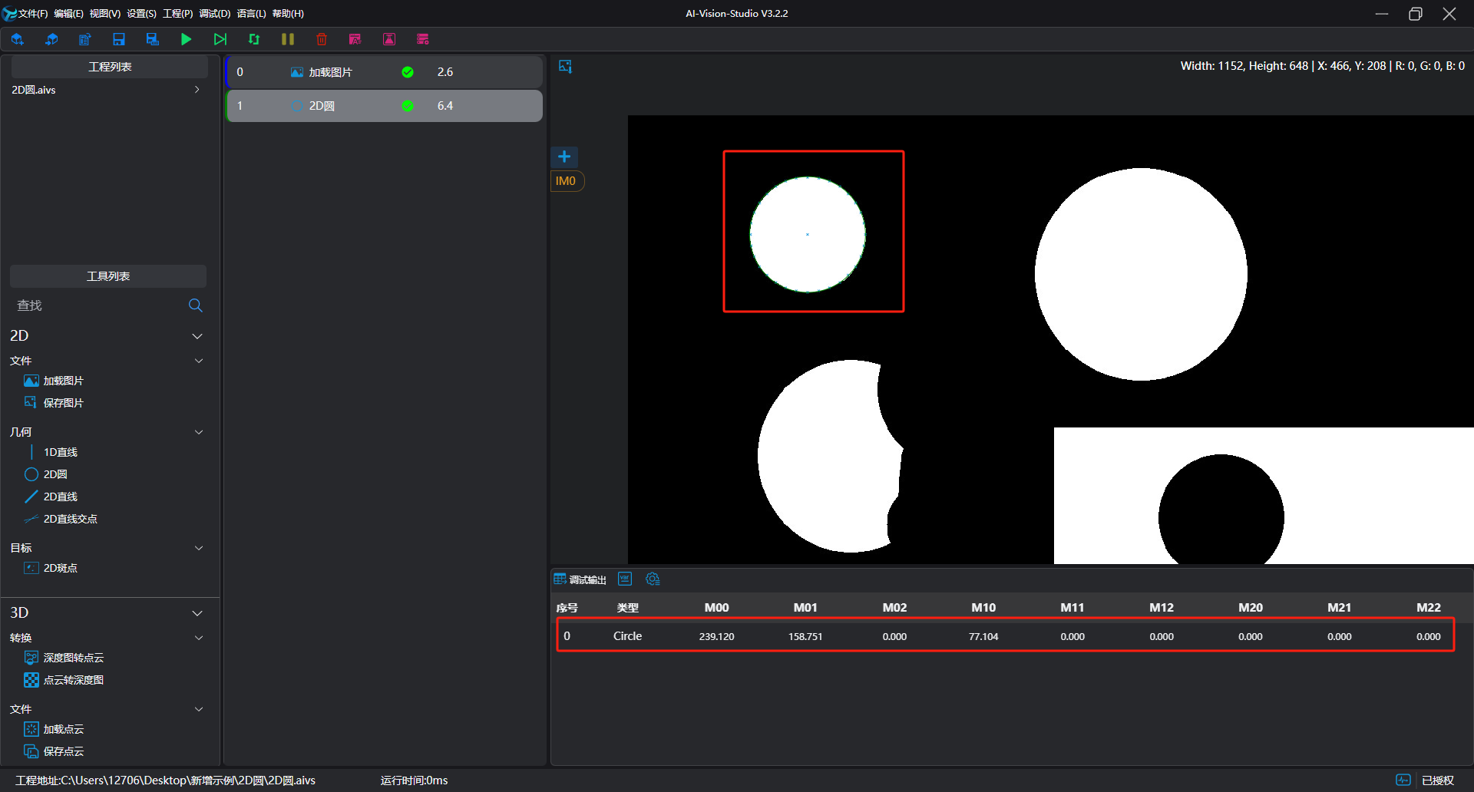Screen dimensions: 1474x792
Task: Click the blue plus button above IM0
Action: [x=564, y=157]
